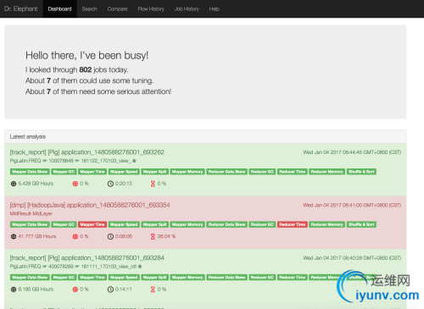This screenshot has height=309, width=424.
Task: Switch to the Job History tab
Action: tap(187, 8)
